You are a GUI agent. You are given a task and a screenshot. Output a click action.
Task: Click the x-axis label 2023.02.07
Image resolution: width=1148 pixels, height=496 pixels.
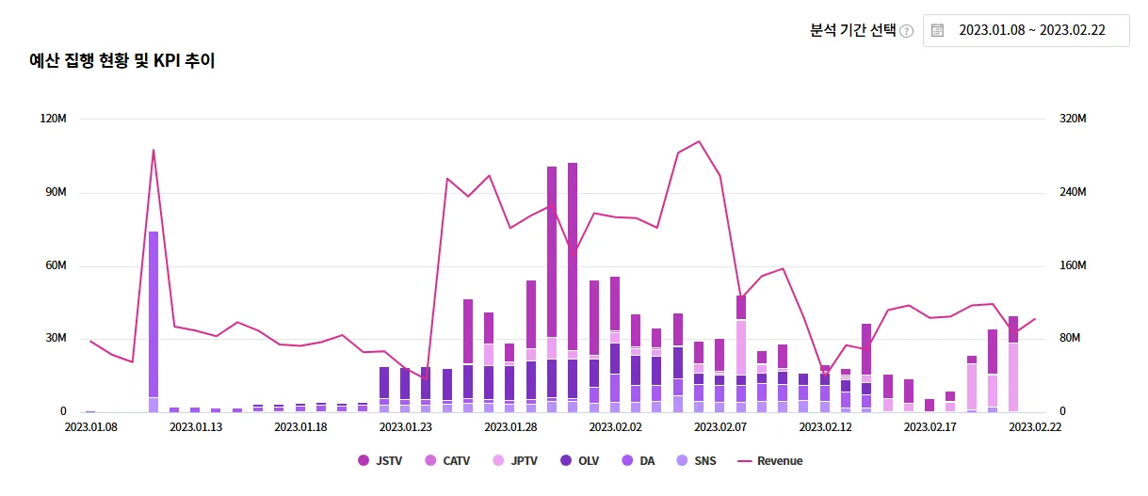click(x=720, y=426)
